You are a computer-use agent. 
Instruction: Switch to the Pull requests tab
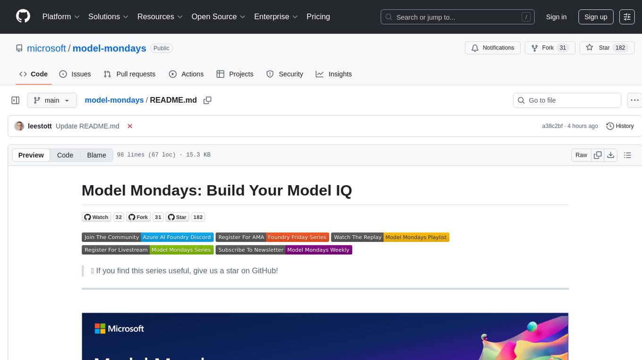coord(129,74)
